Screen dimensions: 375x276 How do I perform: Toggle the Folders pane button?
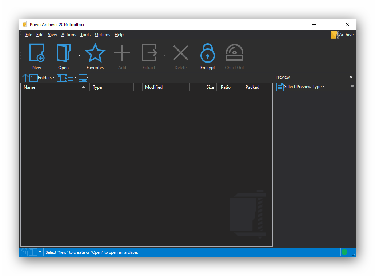[x=42, y=78]
